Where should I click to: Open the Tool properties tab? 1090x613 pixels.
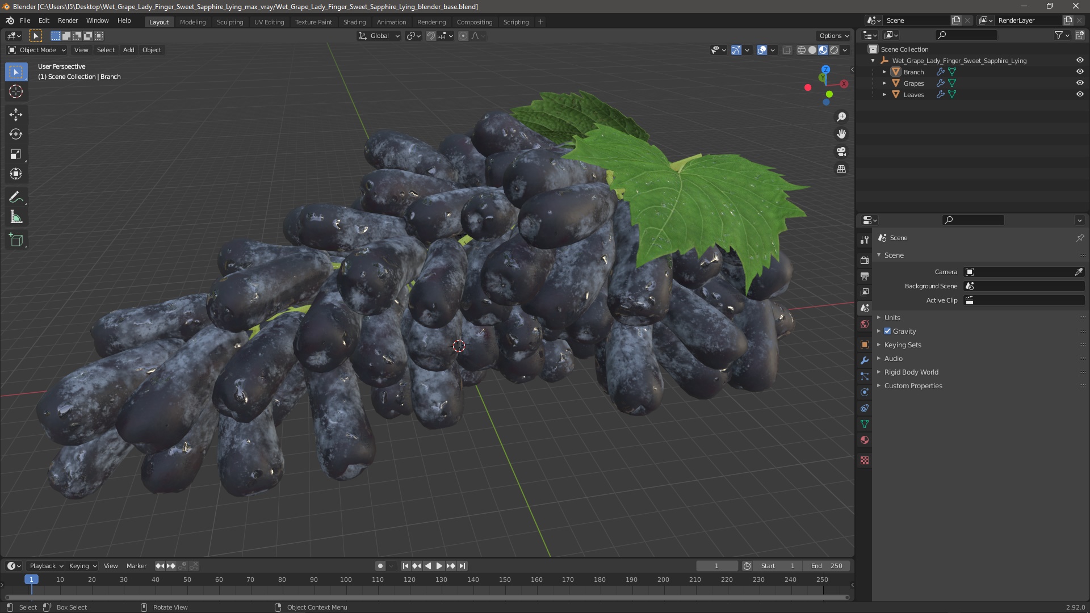pyautogui.click(x=865, y=240)
